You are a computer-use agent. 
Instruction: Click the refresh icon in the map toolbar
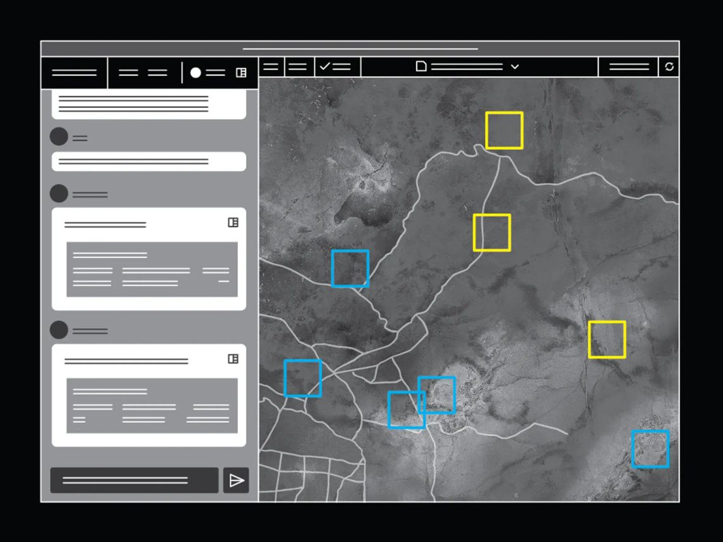coord(670,67)
